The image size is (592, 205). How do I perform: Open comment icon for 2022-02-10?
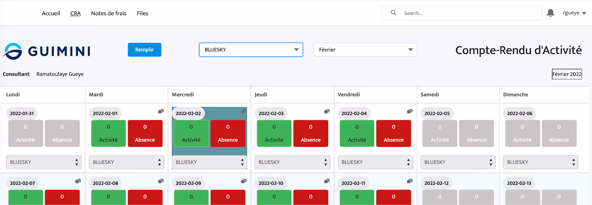tap(327, 181)
